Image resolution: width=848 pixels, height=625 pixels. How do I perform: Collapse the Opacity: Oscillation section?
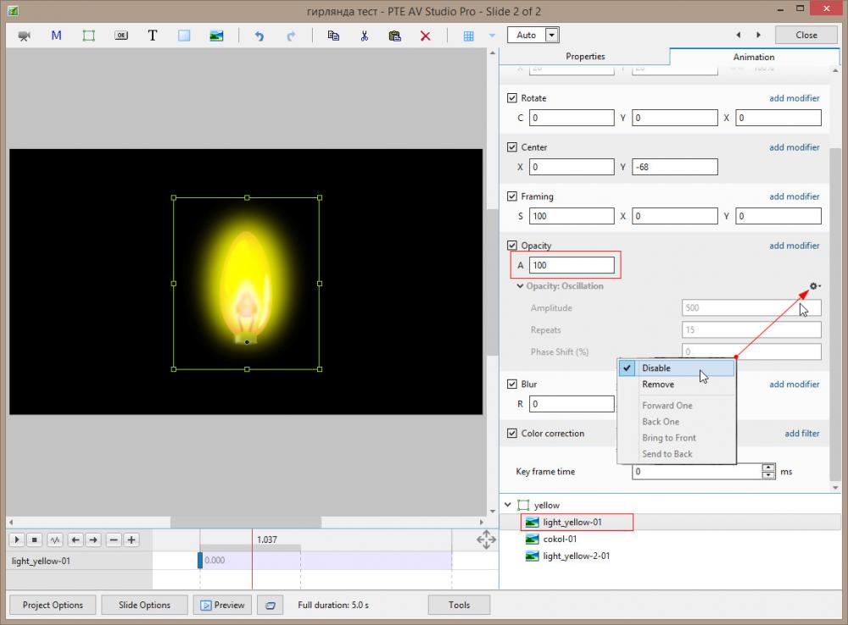coord(520,286)
